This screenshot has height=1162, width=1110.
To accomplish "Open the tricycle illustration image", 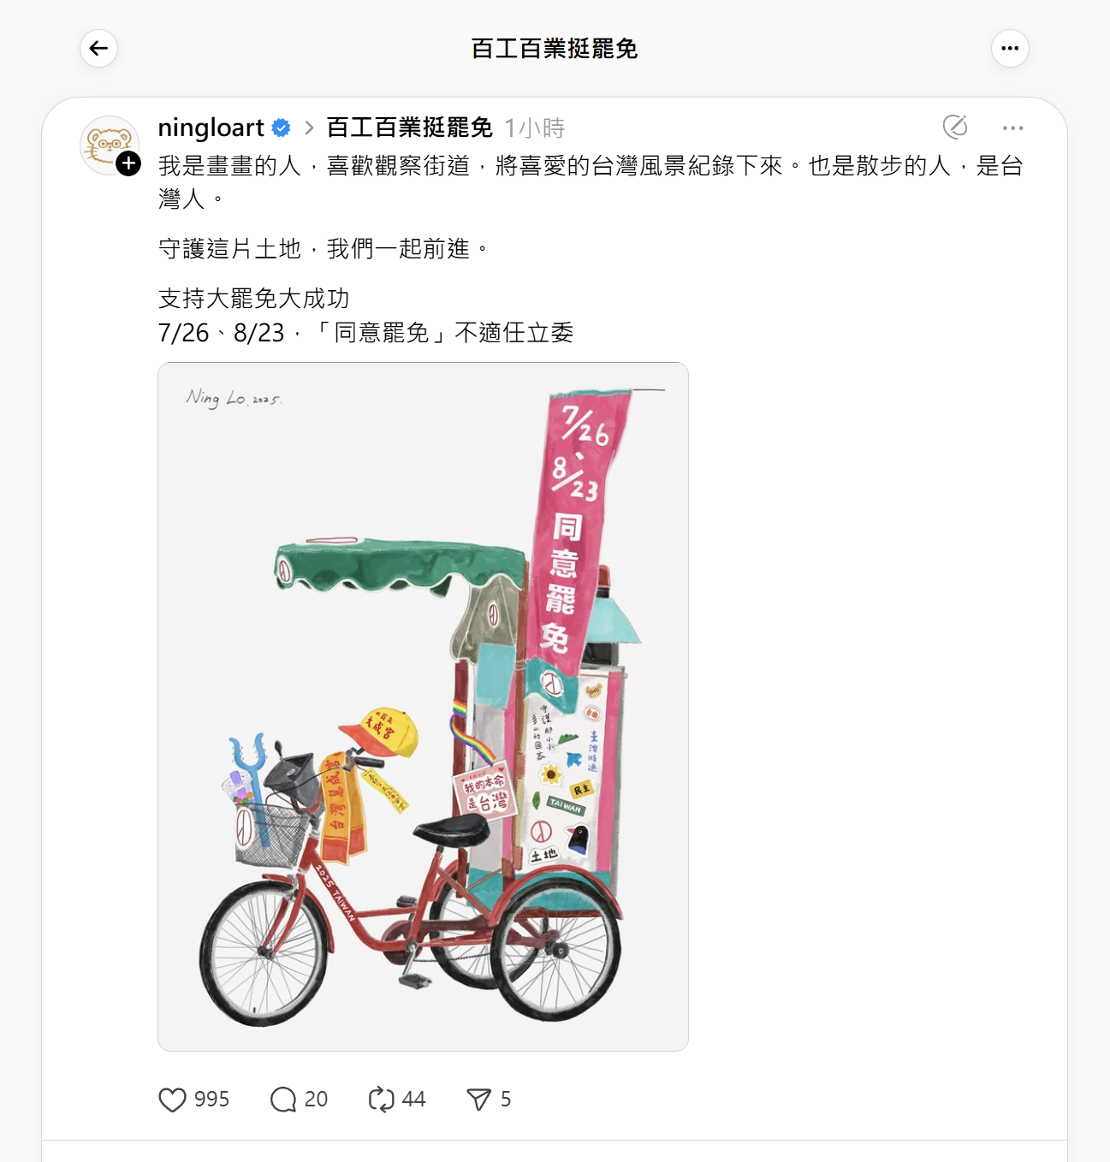I will pyautogui.click(x=423, y=707).
